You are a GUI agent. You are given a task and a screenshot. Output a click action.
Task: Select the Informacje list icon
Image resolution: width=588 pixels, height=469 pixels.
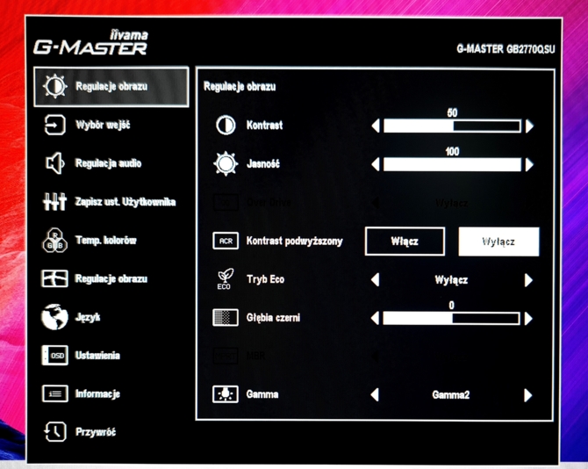point(54,393)
